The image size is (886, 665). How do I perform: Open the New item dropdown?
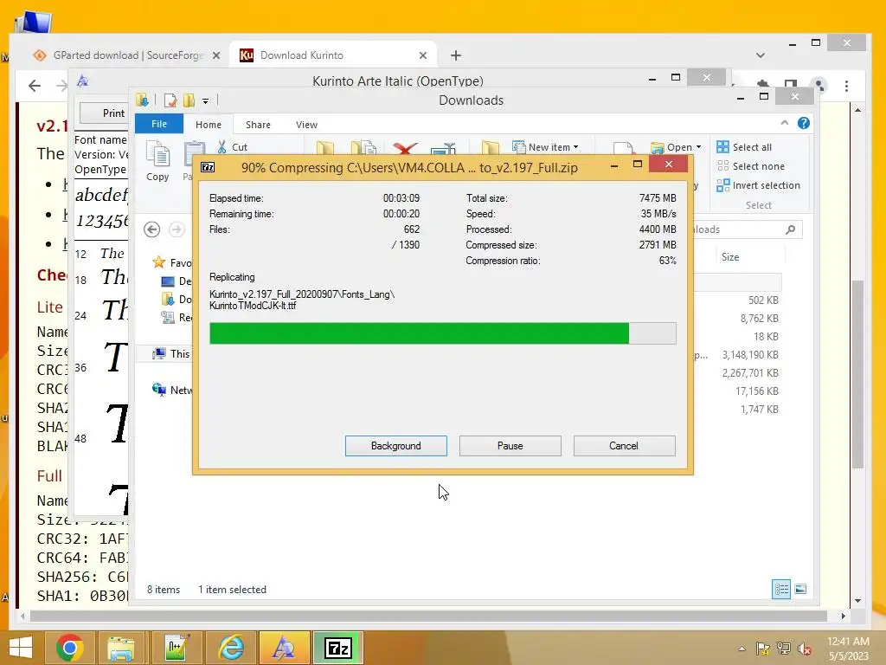(x=546, y=147)
